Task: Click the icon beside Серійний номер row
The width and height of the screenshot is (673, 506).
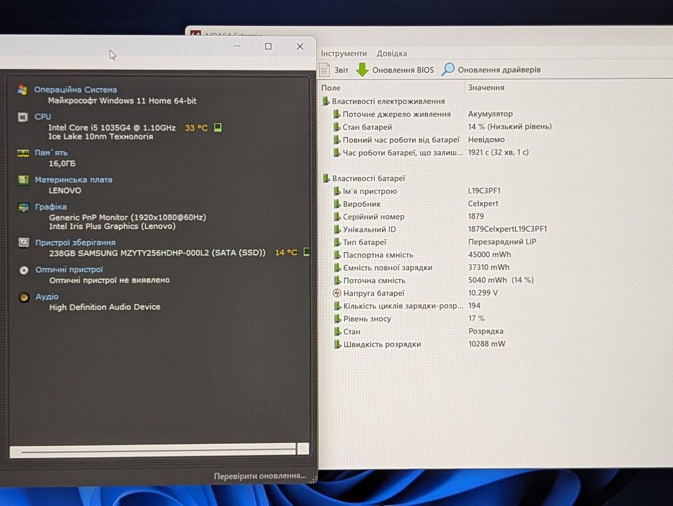Action: pos(337,216)
